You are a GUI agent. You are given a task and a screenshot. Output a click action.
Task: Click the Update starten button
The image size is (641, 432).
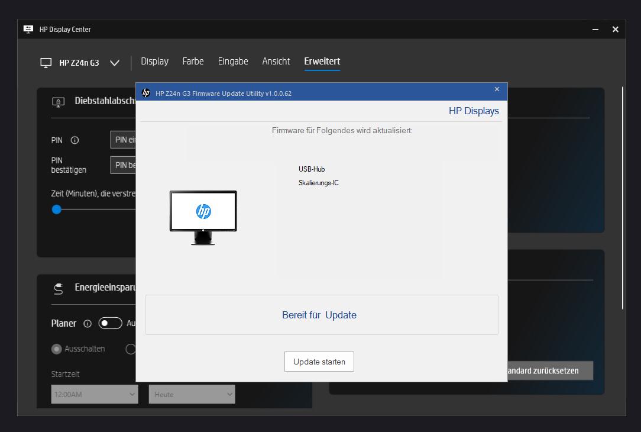(x=319, y=362)
